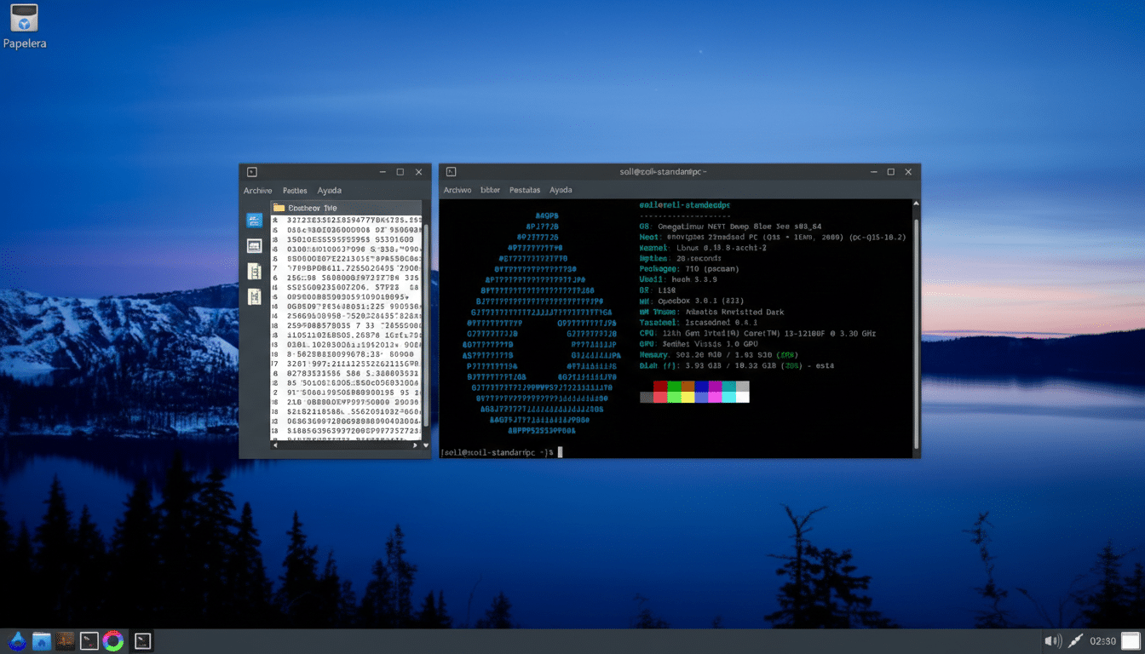Open the Archivo menu in the terminal

(x=457, y=190)
